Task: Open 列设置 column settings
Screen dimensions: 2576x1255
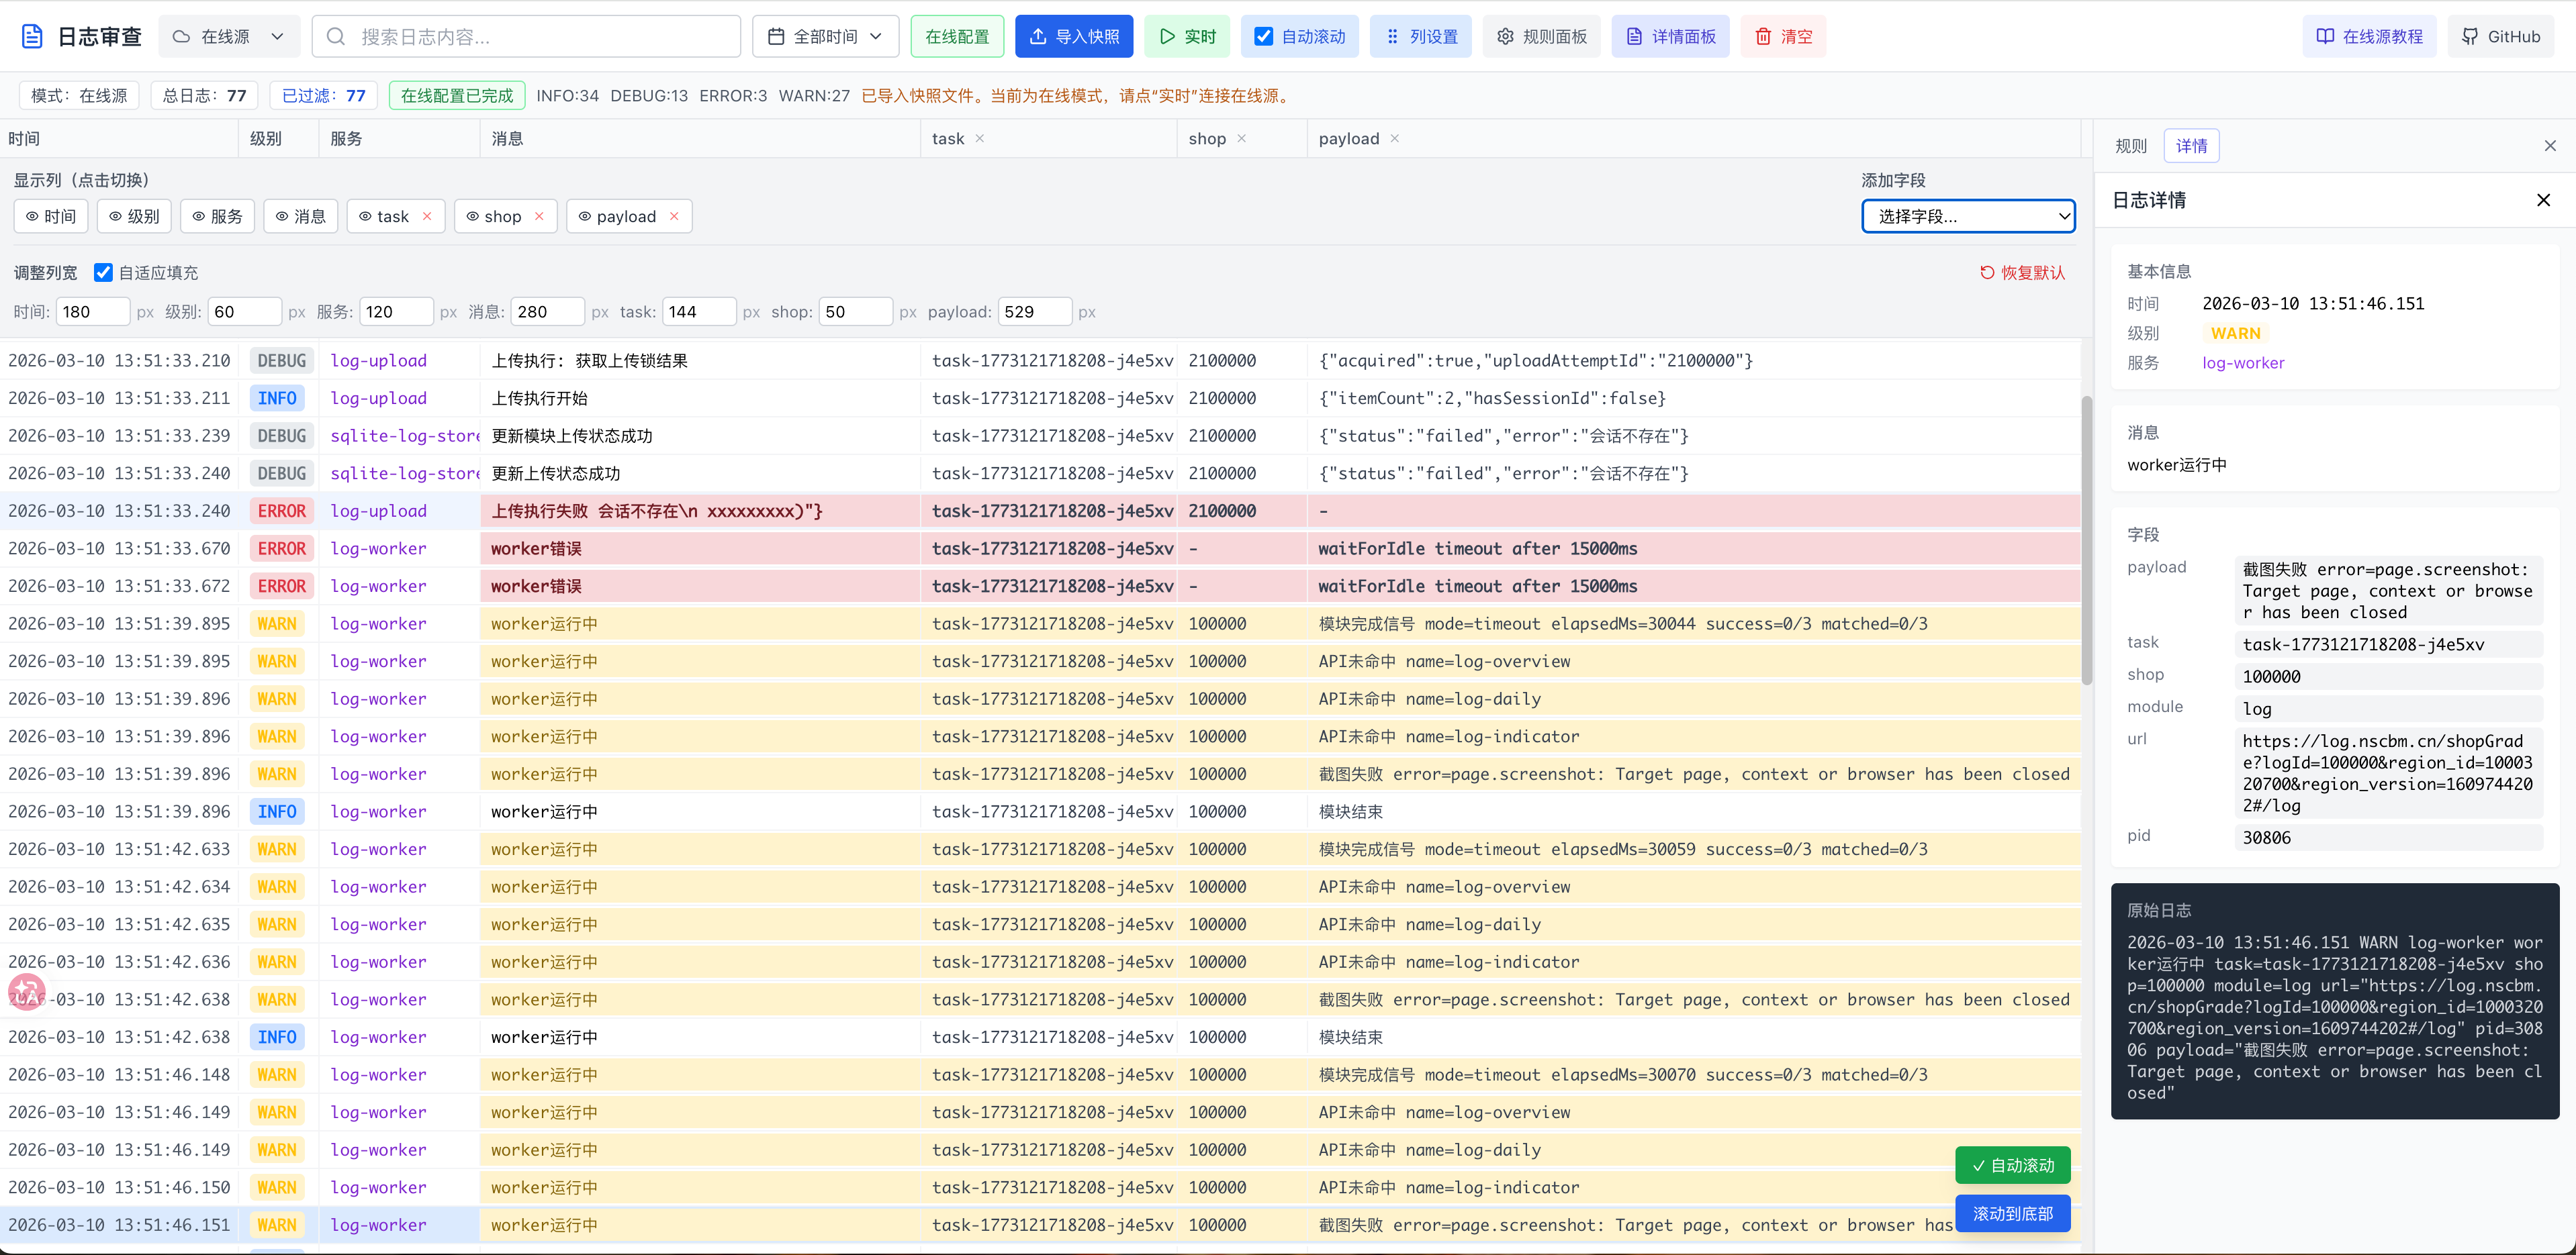Action: click(x=1420, y=37)
